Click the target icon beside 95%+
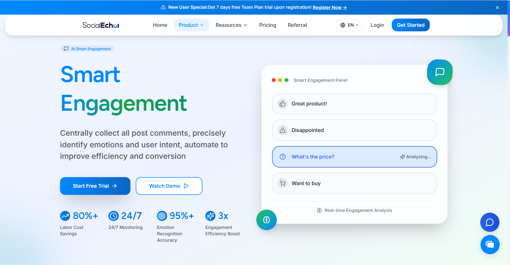The image size is (510, 265). click(162, 216)
